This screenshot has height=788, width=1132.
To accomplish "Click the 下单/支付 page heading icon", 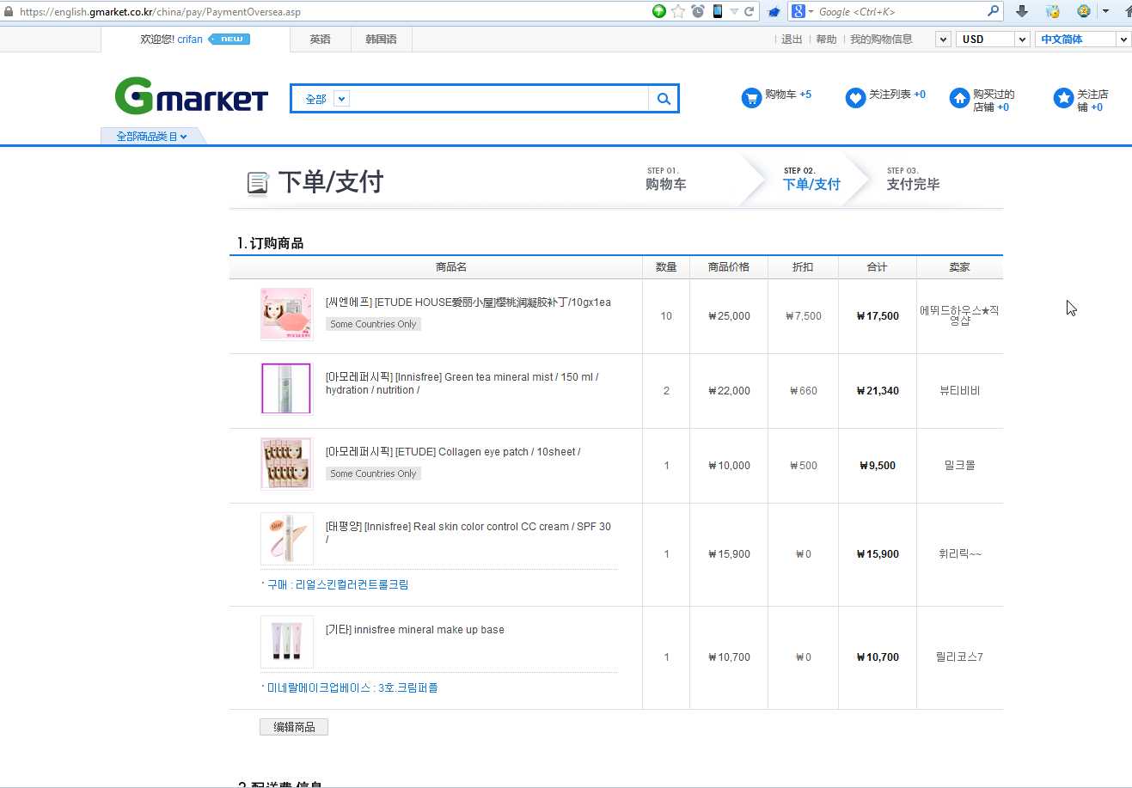I will tap(258, 183).
